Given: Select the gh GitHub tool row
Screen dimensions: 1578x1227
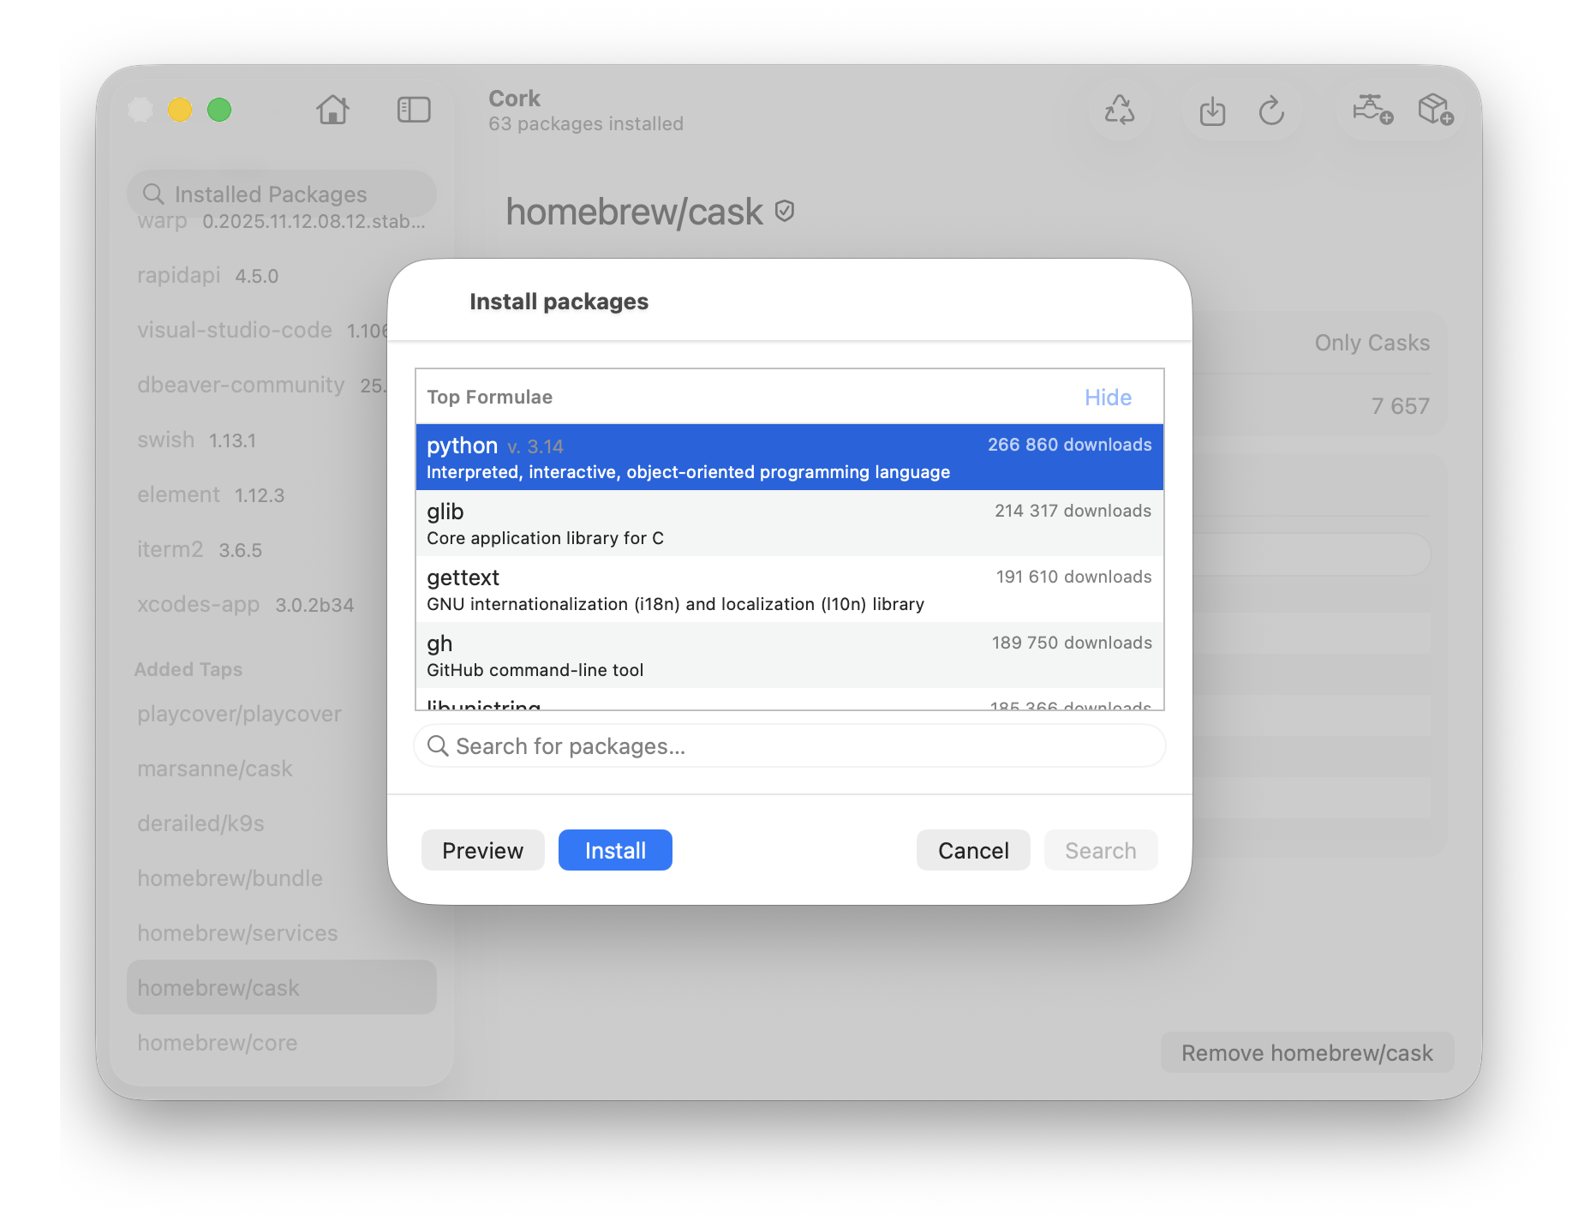Looking at the screenshot, I should 788,655.
